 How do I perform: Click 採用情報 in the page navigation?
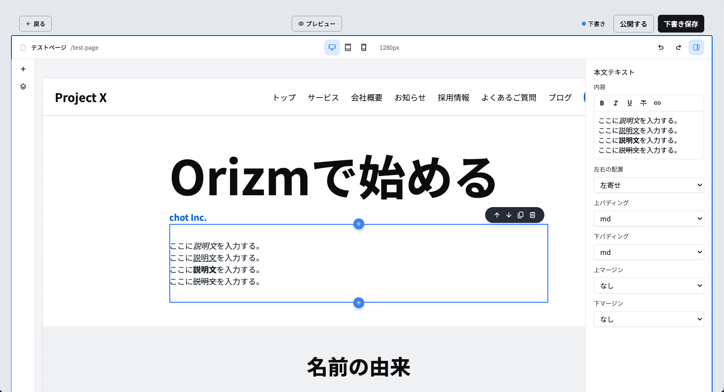pyautogui.click(x=453, y=98)
